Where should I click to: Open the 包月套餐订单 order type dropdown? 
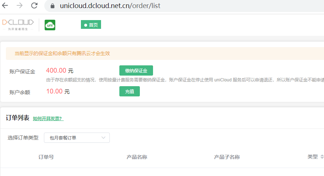pyautogui.click(x=77, y=138)
